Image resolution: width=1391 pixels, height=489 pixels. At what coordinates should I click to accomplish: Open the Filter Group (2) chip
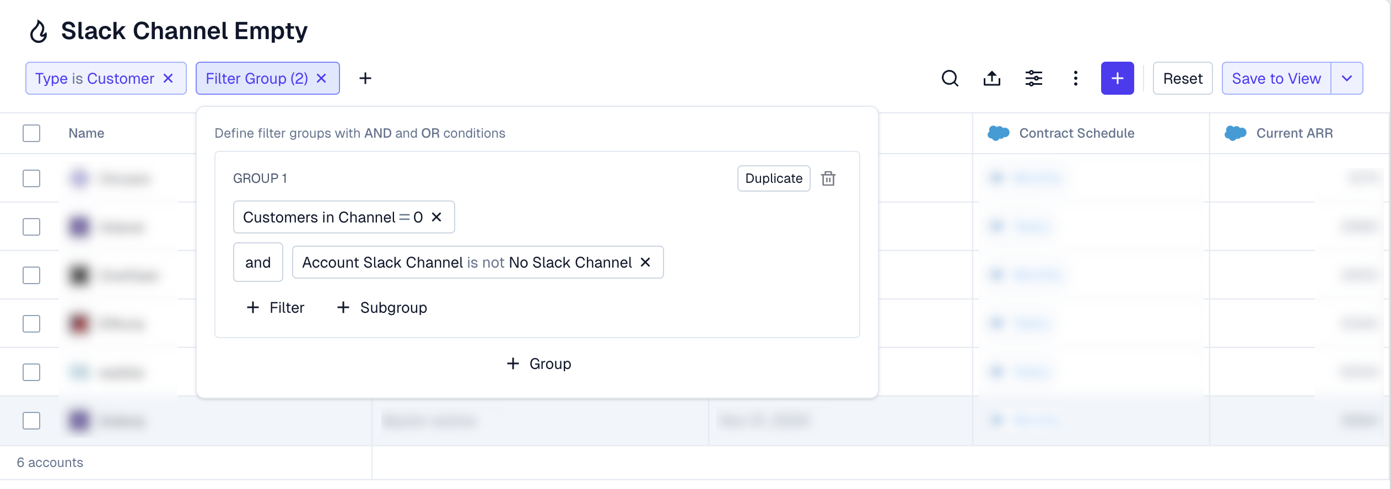click(257, 79)
